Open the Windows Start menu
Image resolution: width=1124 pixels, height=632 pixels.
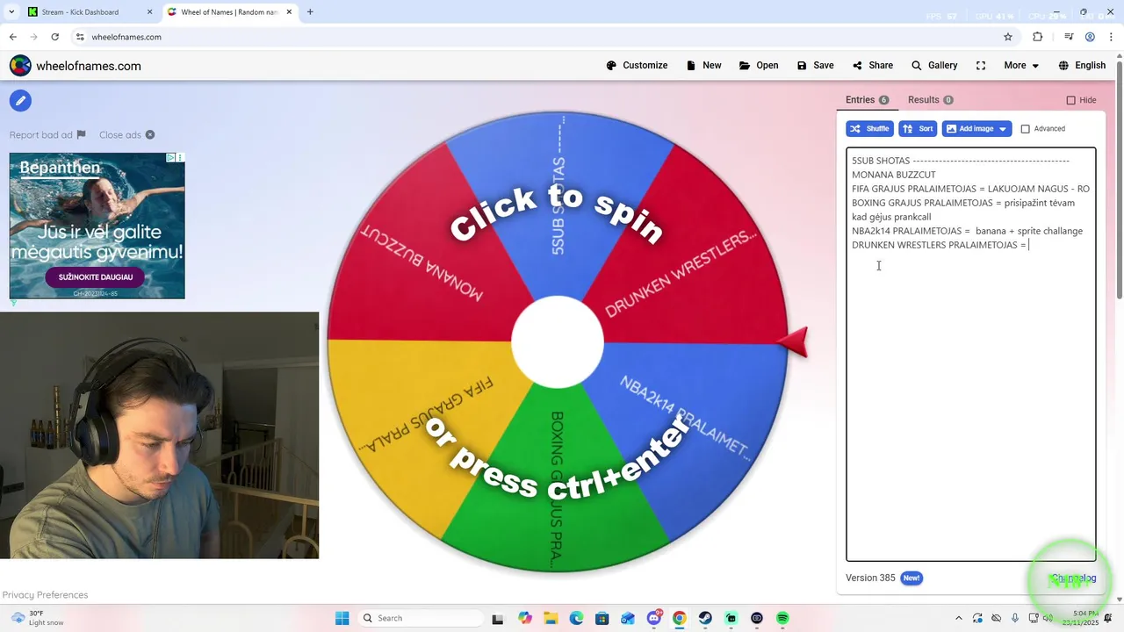pyautogui.click(x=342, y=618)
